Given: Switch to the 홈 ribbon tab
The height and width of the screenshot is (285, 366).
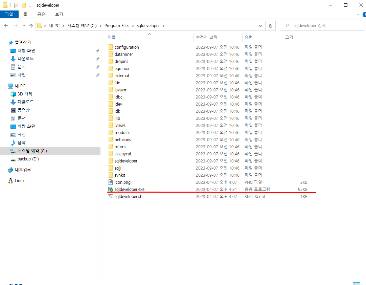Looking at the screenshot, I should coord(25,14).
